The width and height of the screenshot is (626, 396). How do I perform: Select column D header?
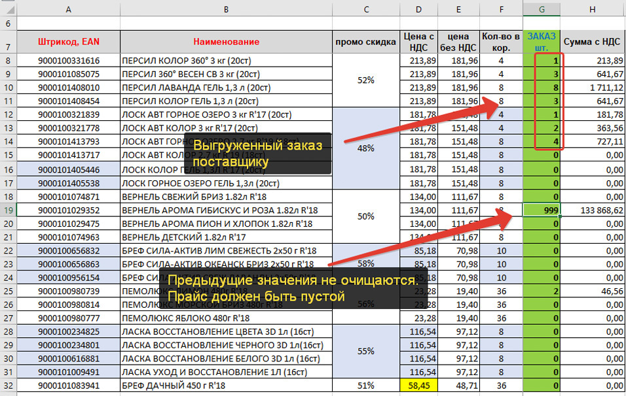(x=418, y=9)
